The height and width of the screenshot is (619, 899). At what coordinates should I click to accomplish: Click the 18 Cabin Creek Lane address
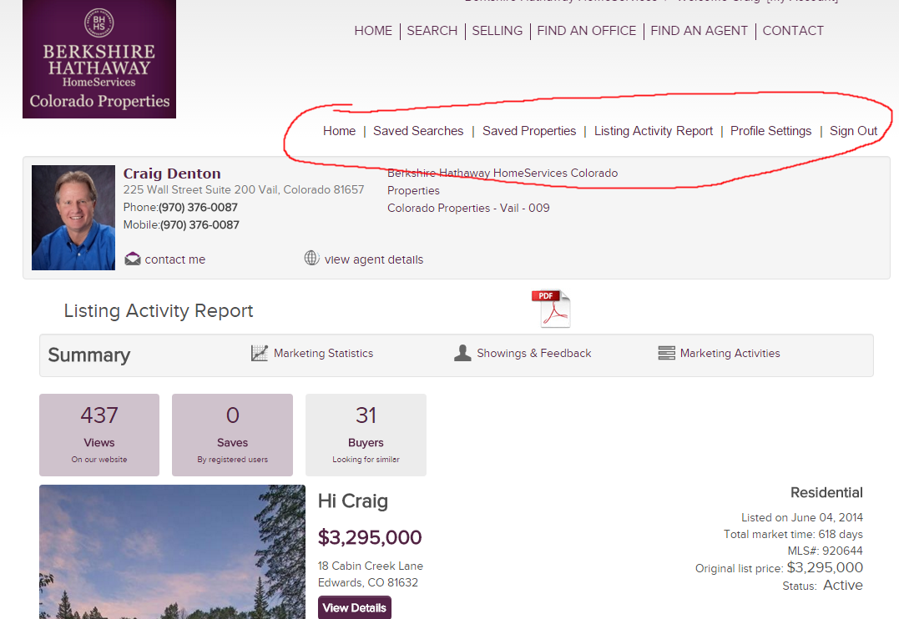[x=371, y=566]
